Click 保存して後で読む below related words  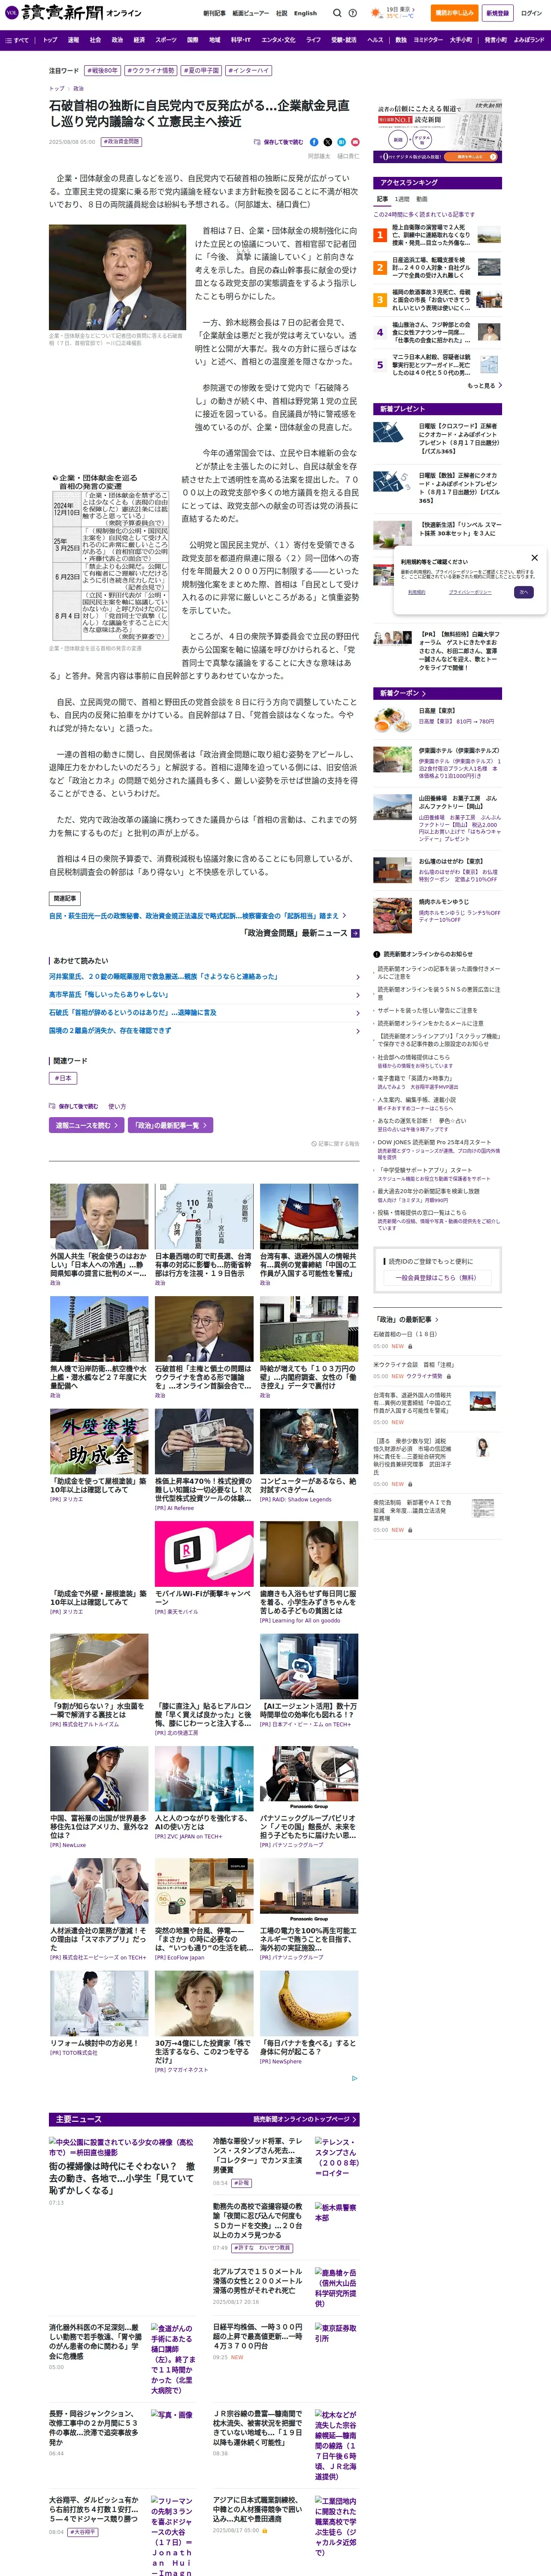tap(74, 1106)
